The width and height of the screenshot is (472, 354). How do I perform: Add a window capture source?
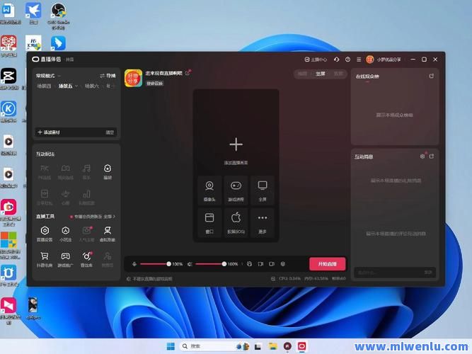pyautogui.click(x=209, y=222)
